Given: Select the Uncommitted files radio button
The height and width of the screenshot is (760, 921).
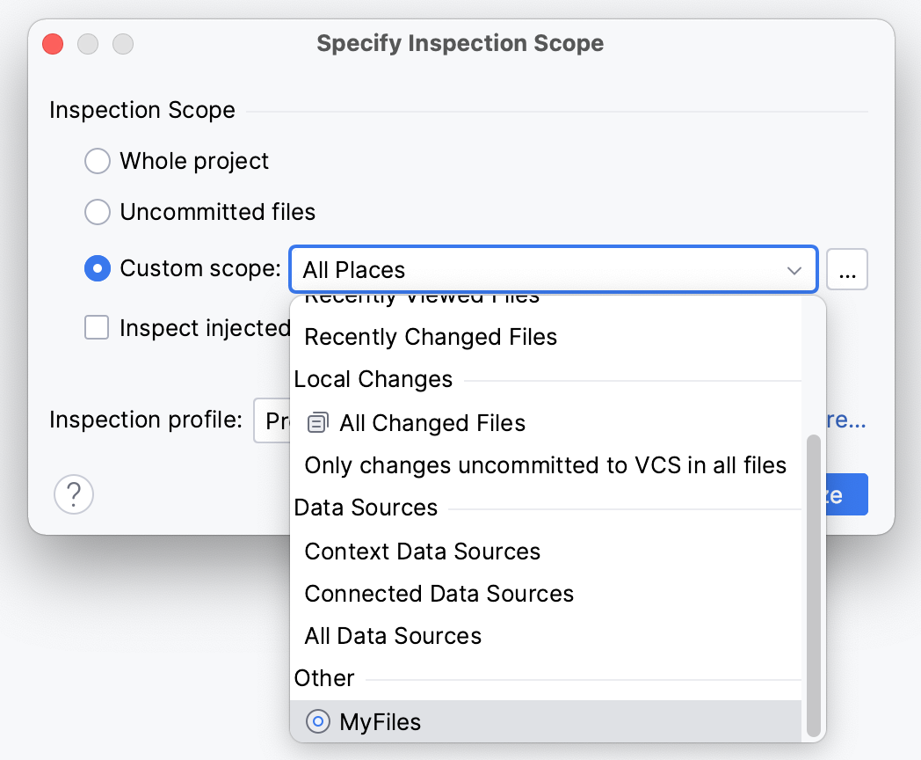Looking at the screenshot, I should 97,212.
